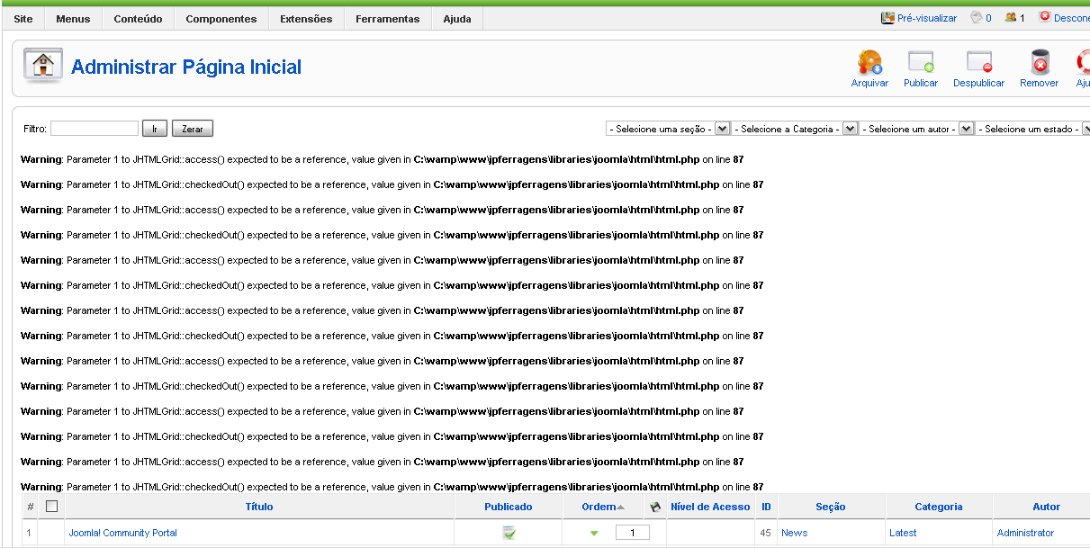Click the home icon beside Administrar Página Inicial
This screenshot has height=548, width=1090.
42,66
